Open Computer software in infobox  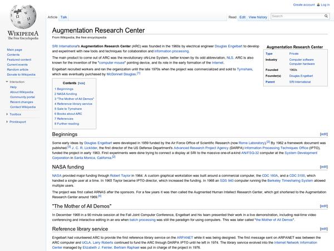[301, 60]
